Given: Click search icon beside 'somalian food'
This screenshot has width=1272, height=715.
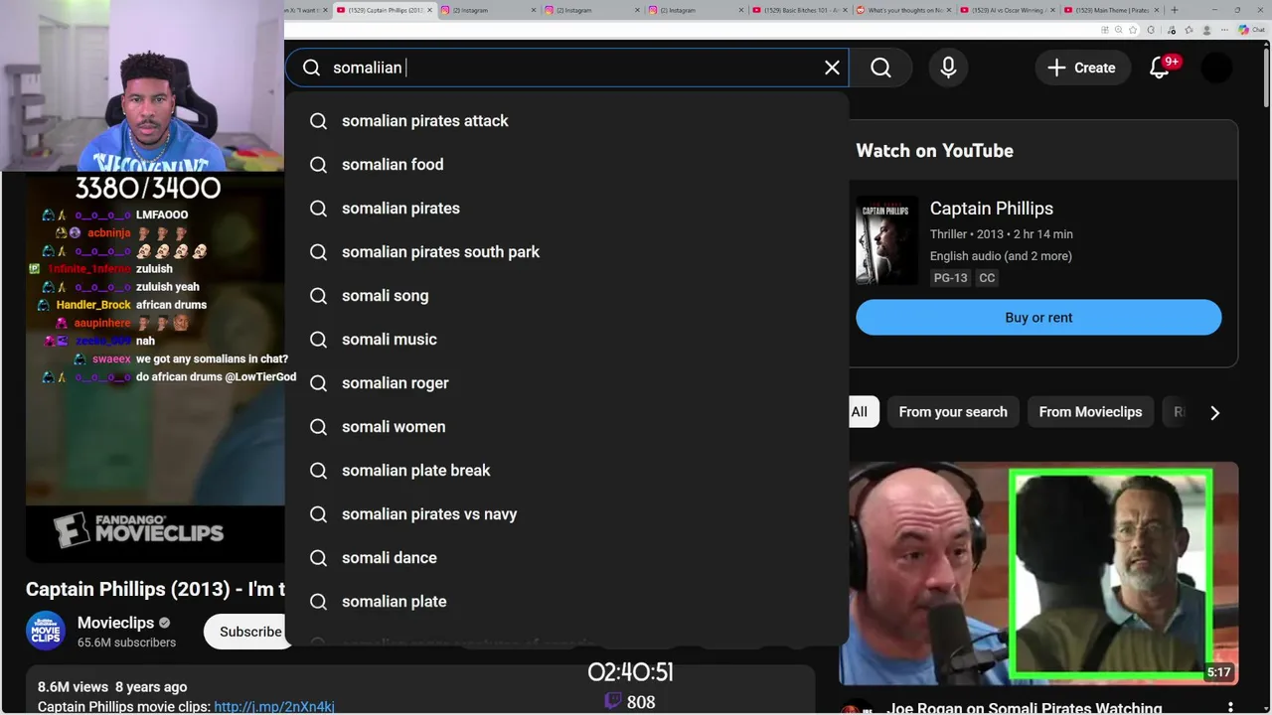Looking at the screenshot, I should tap(318, 165).
